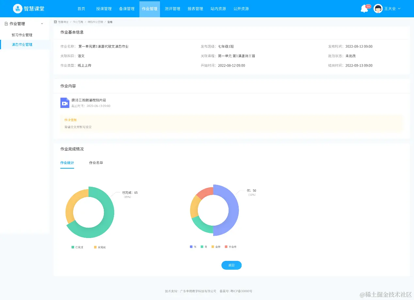The image size is (414, 300).
Task: Click the homework type value 线上上传
Action: 85,66
